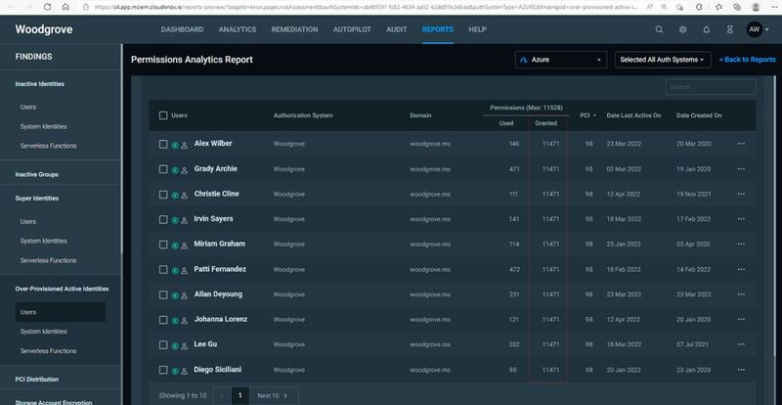
Task: Open the Azure authorization type dropdown
Action: [561, 60]
